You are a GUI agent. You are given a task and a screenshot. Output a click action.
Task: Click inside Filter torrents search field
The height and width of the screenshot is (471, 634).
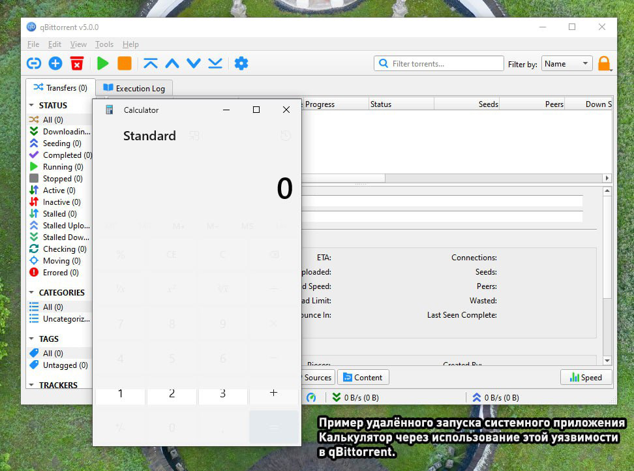coord(439,63)
